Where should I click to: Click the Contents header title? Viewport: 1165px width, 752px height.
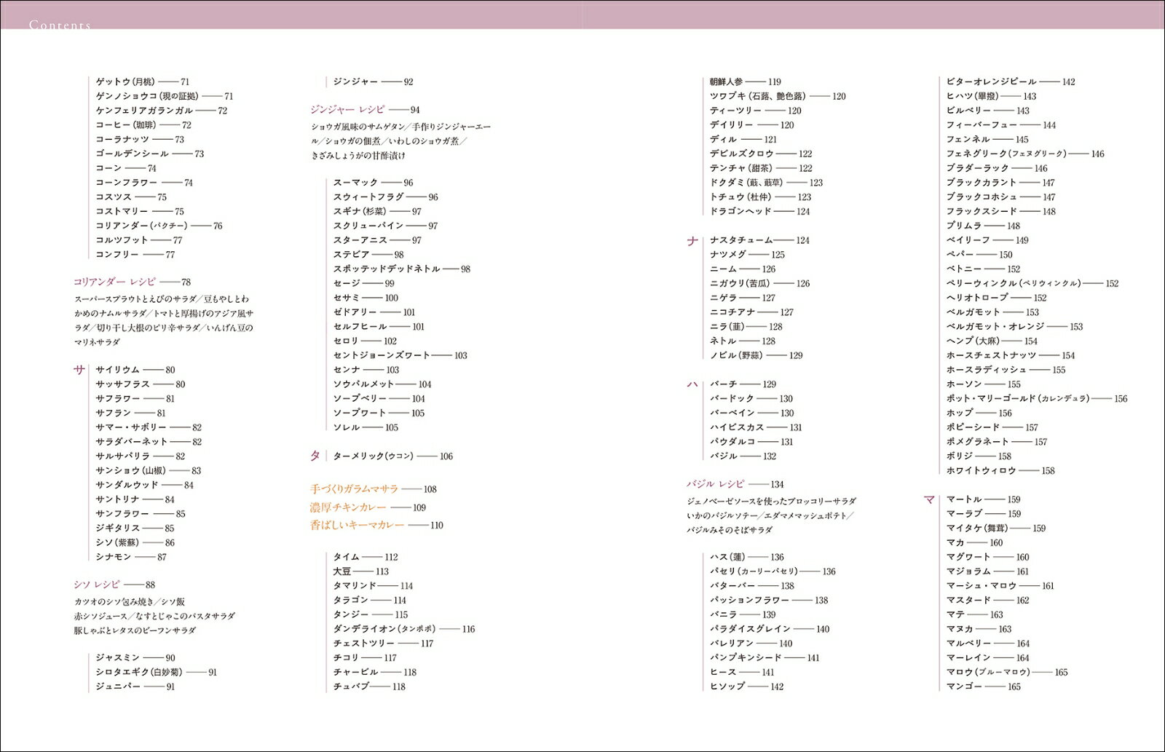click(60, 25)
